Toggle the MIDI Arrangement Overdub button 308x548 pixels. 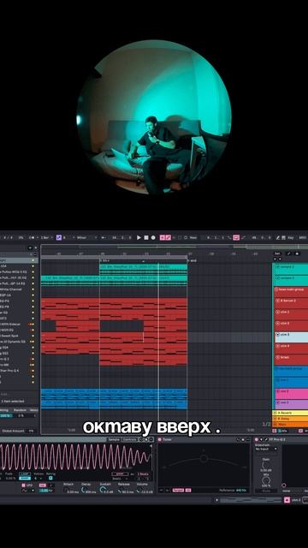click(163, 237)
